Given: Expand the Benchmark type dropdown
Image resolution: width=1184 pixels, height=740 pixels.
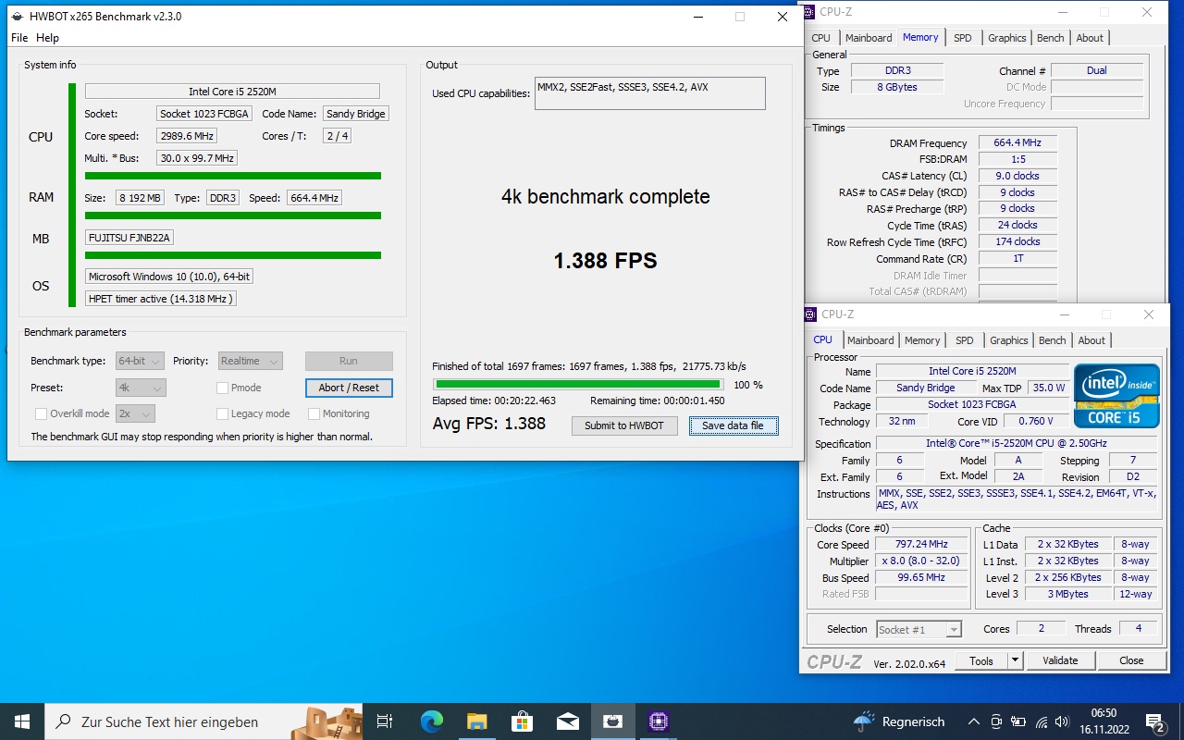Looking at the screenshot, I should click(141, 361).
